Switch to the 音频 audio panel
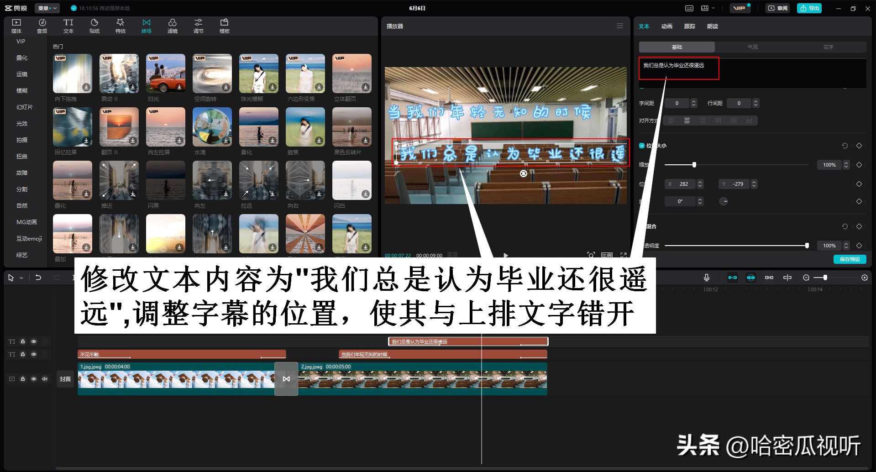This screenshot has width=876, height=472. (42, 25)
